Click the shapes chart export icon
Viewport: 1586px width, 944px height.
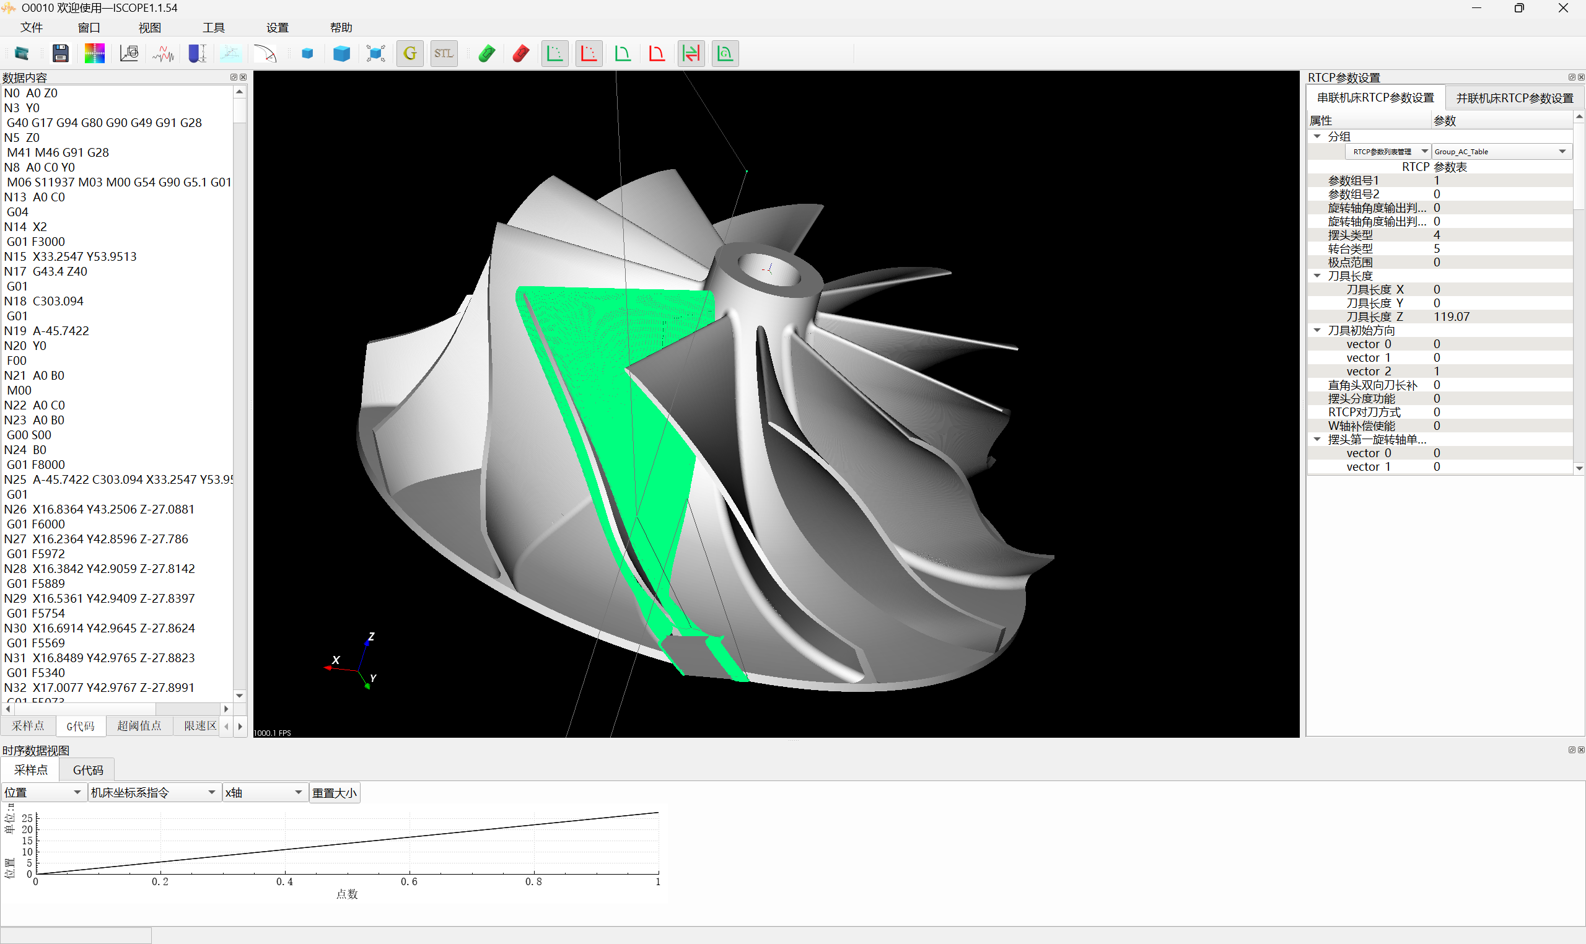tap(129, 53)
